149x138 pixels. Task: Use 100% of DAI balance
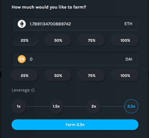(125, 76)
